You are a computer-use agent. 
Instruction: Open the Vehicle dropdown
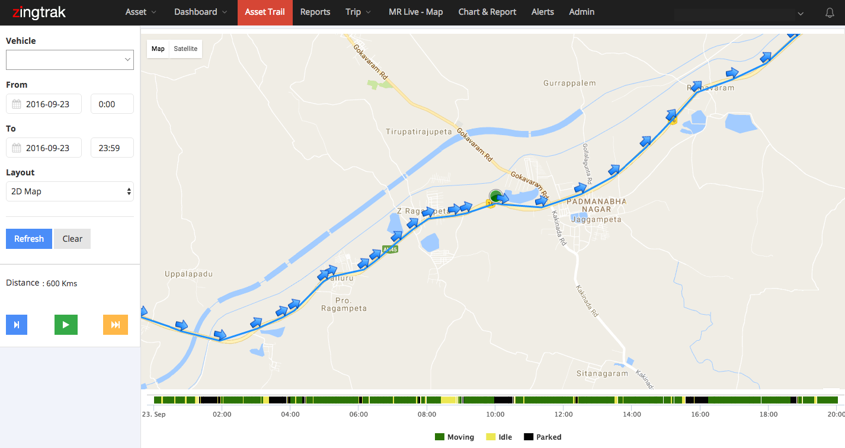[x=70, y=60]
